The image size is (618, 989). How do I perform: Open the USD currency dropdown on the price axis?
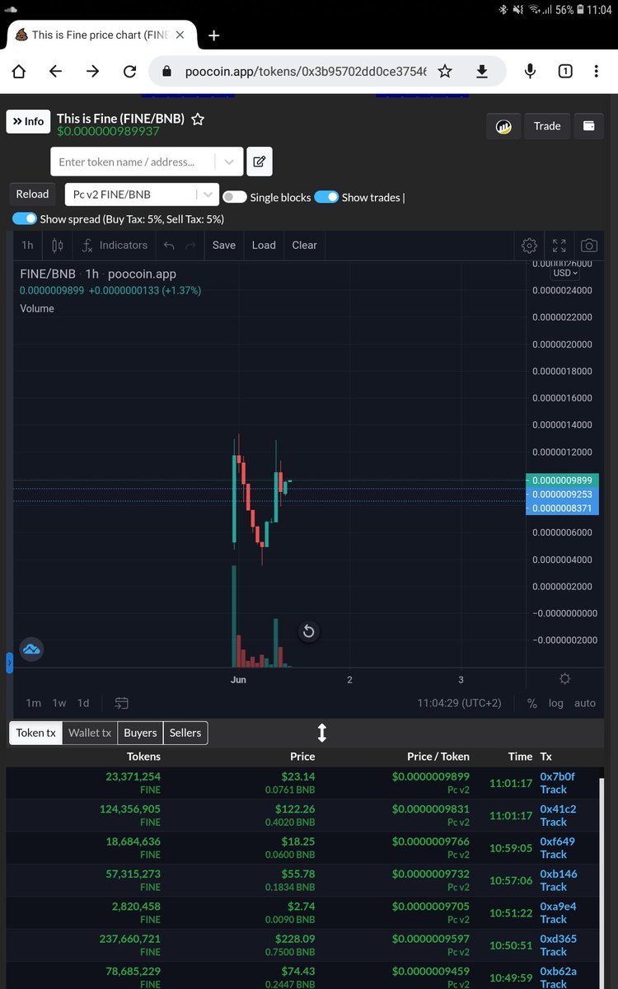coord(565,273)
